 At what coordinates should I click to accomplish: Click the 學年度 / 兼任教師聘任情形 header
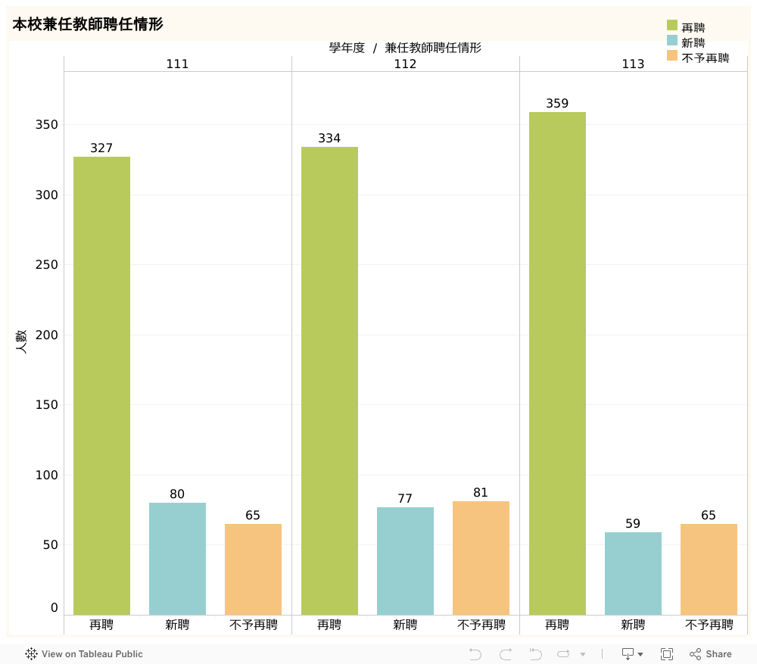click(x=406, y=48)
